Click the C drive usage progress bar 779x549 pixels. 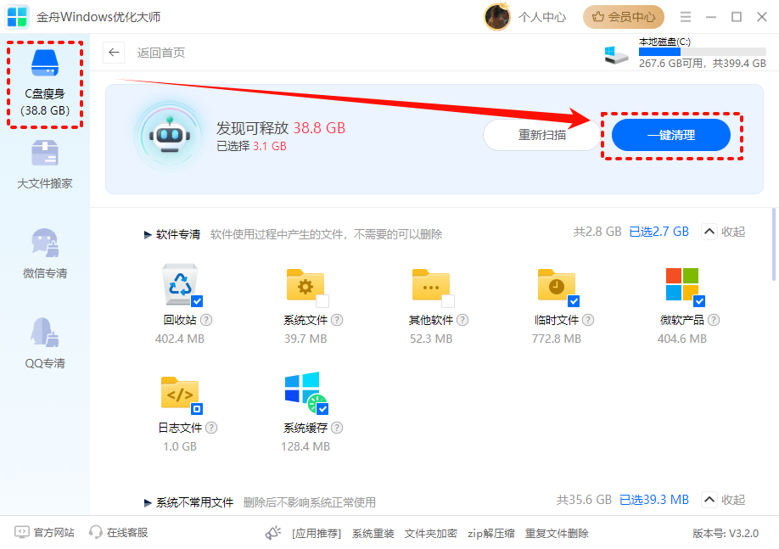click(x=703, y=52)
